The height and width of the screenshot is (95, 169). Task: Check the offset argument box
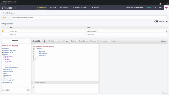[x=4, y=59]
